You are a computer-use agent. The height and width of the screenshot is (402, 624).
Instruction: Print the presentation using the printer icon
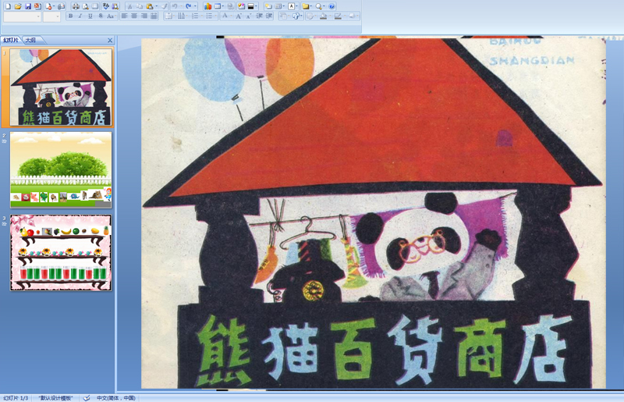click(x=76, y=6)
